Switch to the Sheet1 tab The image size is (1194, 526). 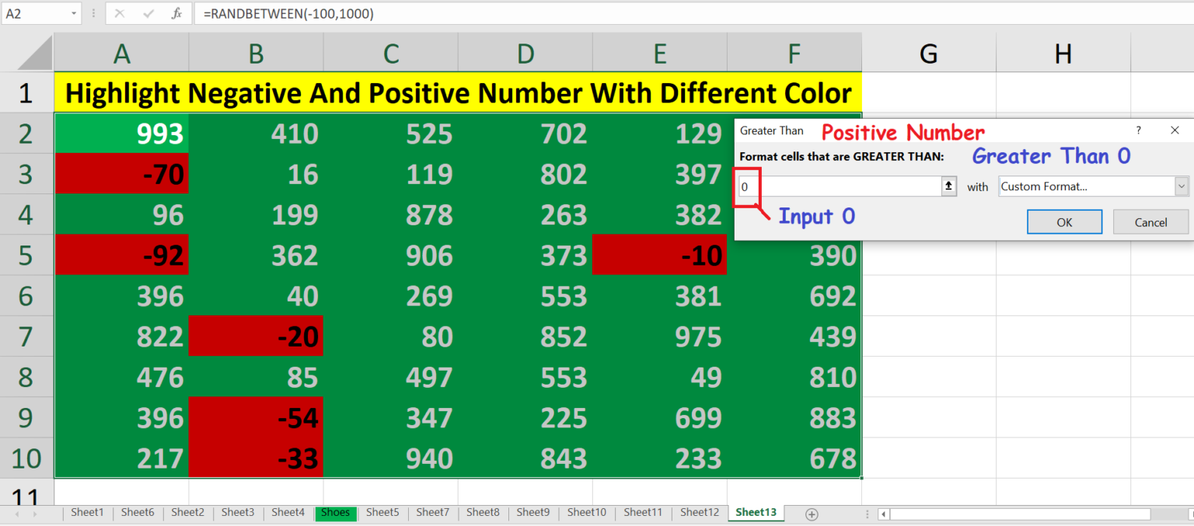pos(87,513)
